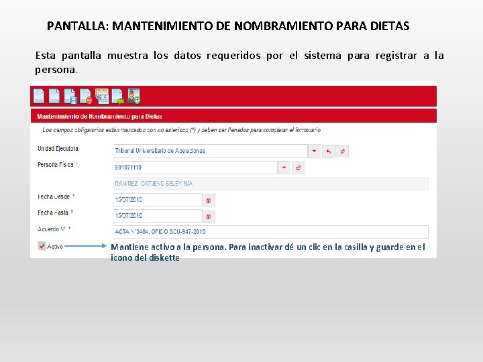Click the 'Unidad Ejecutora' label
This screenshot has width=483, height=362.
click(x=58, y=149)
